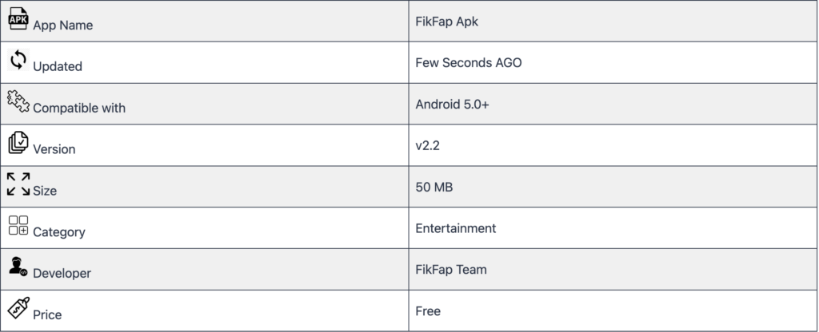Click the FikFap Team developer name
This screenshot has height=332, width=819.
pos(451,270)
